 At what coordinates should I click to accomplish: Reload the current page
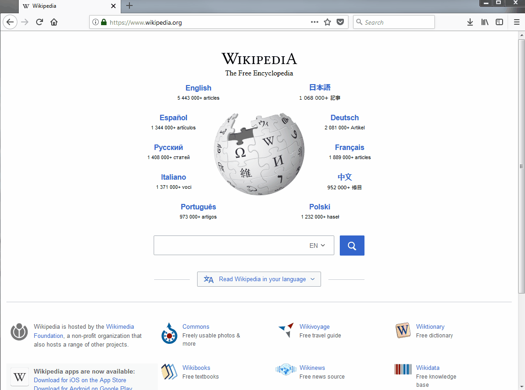(x=39, y=22)
